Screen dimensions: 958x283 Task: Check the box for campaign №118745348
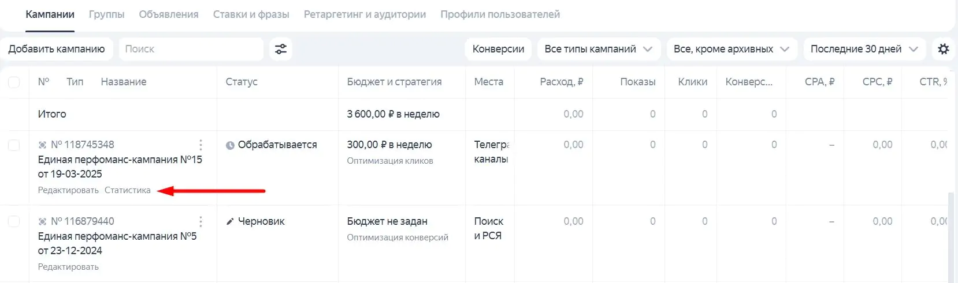point(14,145)
